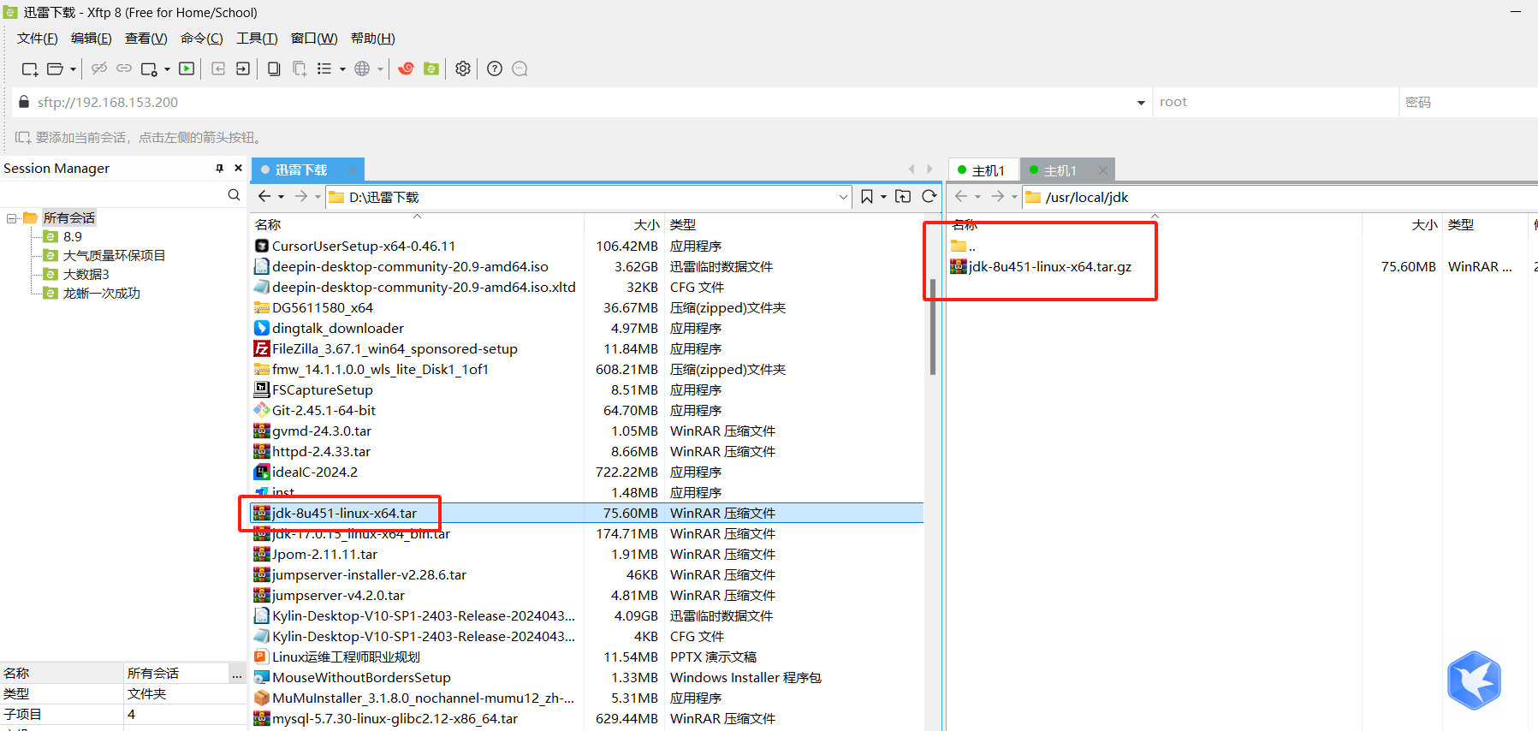This screenshot has height=731, width=1538.
Task: Collapse the 所有会话 tree node
Action: (12, 218)
